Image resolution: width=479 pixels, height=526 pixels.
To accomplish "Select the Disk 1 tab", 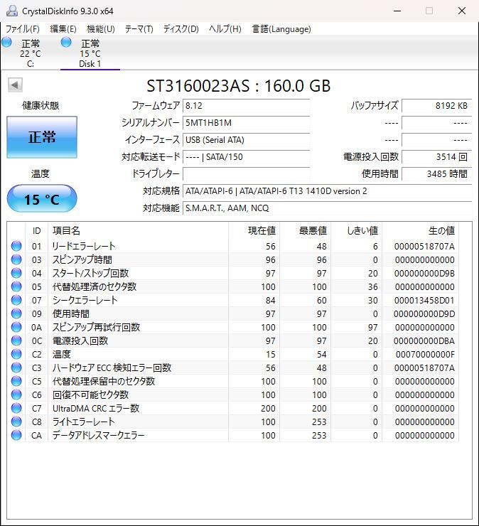I will (90, 53).
